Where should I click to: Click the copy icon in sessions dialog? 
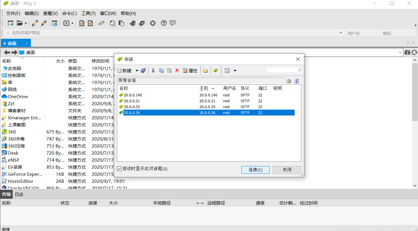pos(161,71)
